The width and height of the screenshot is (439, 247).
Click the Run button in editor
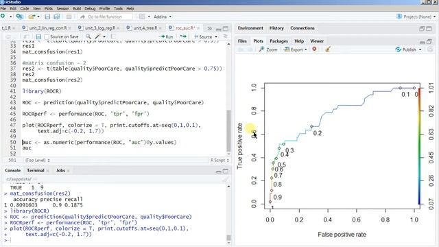[x=166, y=36]
